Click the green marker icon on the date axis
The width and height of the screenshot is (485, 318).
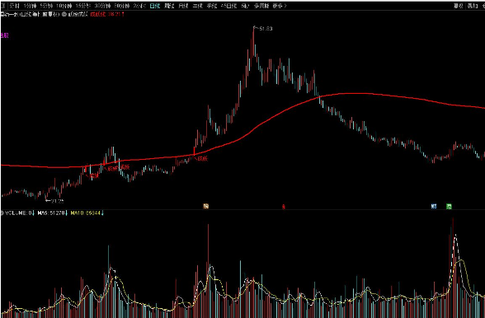click(x=449, y=206)
